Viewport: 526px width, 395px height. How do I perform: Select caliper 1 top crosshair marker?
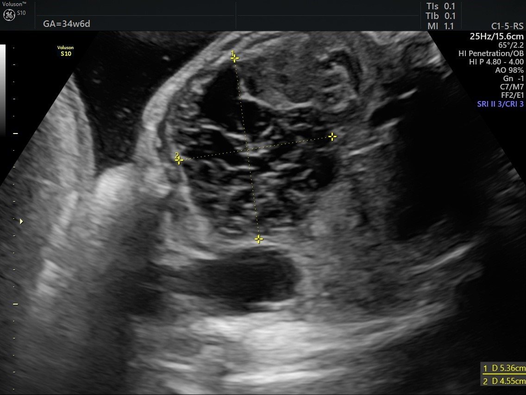coord(234,58)
